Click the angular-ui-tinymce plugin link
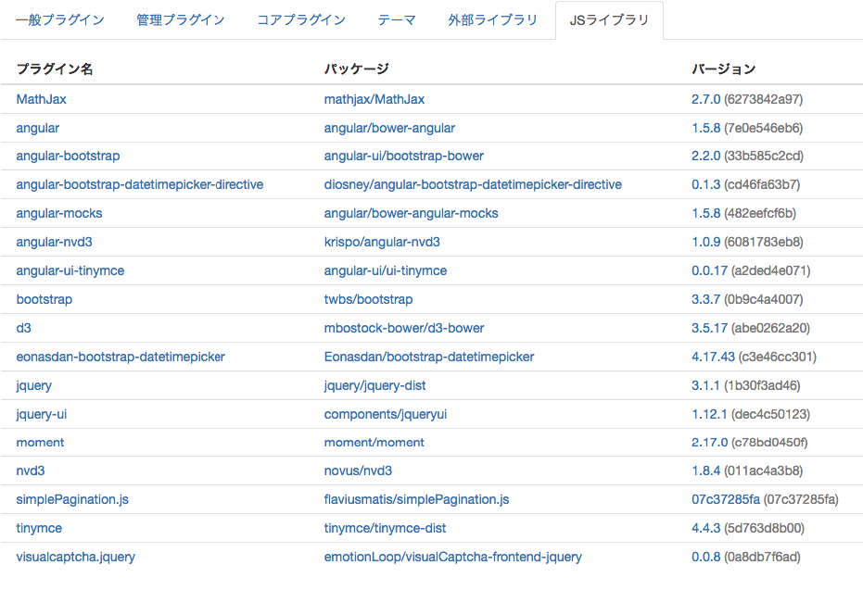This screenshot has height=590, width=863. click(x=70, y=270)
